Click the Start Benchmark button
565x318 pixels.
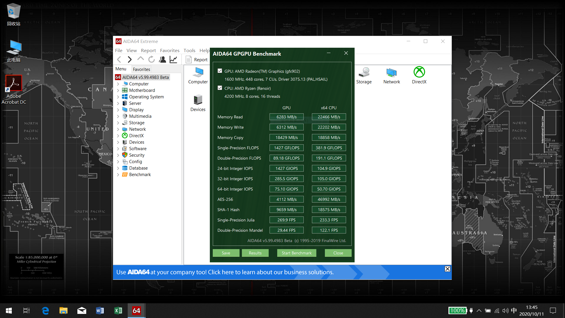point(296,253)
